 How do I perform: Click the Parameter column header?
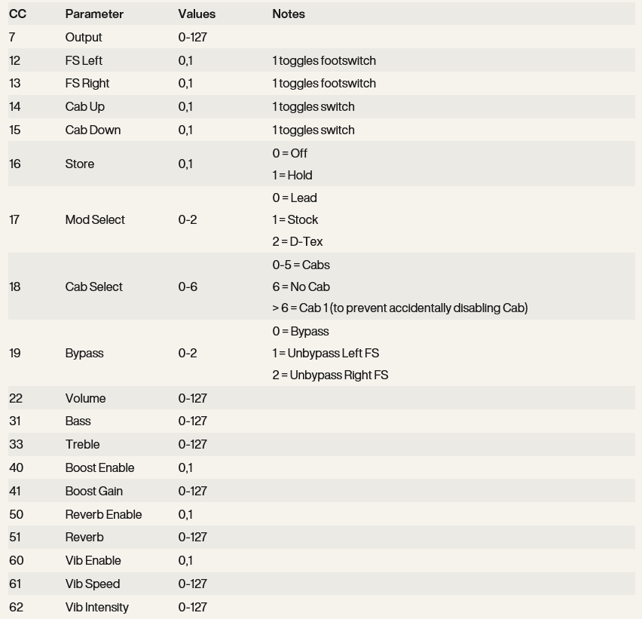coord(94,14)
